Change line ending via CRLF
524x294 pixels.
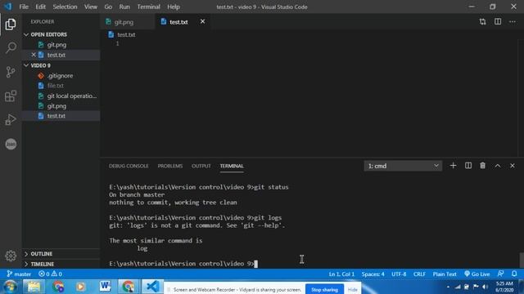tap(419, 274)
